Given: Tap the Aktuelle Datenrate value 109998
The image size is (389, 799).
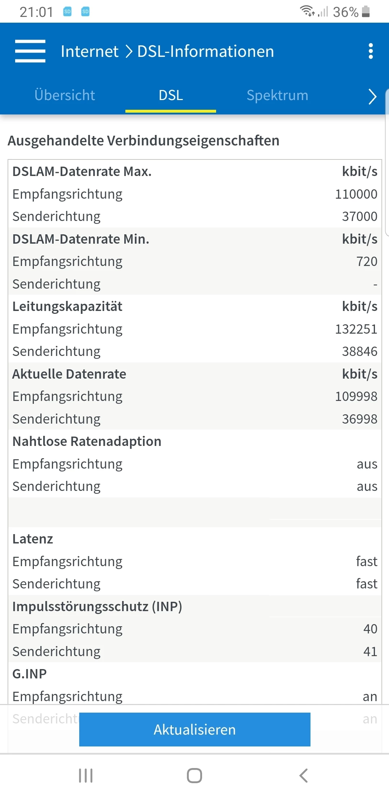Looking at the screenshot, I should tap(356, 397).
